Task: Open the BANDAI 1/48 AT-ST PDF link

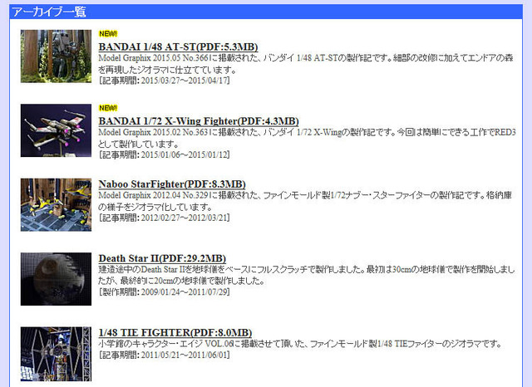Action: 178,47
